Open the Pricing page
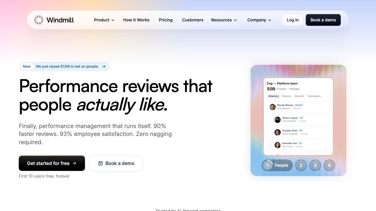The image size is (376, 211). (166, 20)
